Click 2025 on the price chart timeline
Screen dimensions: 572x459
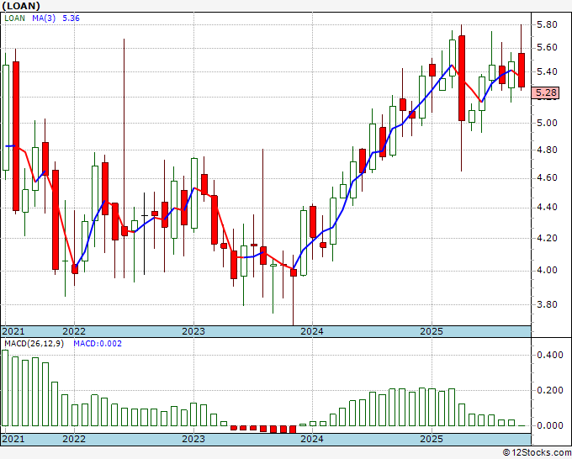coord(432,331)
